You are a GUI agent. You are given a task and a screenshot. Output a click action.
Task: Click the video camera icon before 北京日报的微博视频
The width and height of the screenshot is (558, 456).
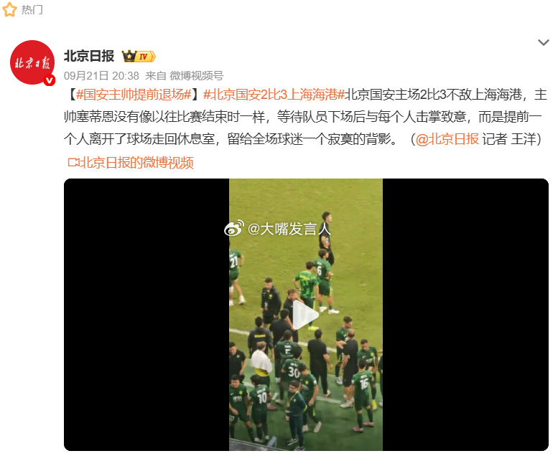(74, 163)
